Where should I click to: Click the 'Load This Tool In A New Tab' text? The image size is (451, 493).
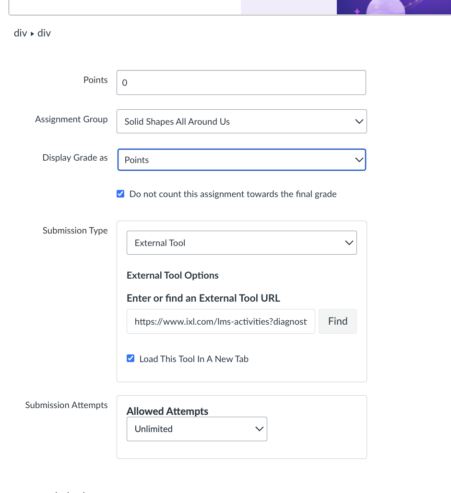pyautogui.click(x=194, y=359)
